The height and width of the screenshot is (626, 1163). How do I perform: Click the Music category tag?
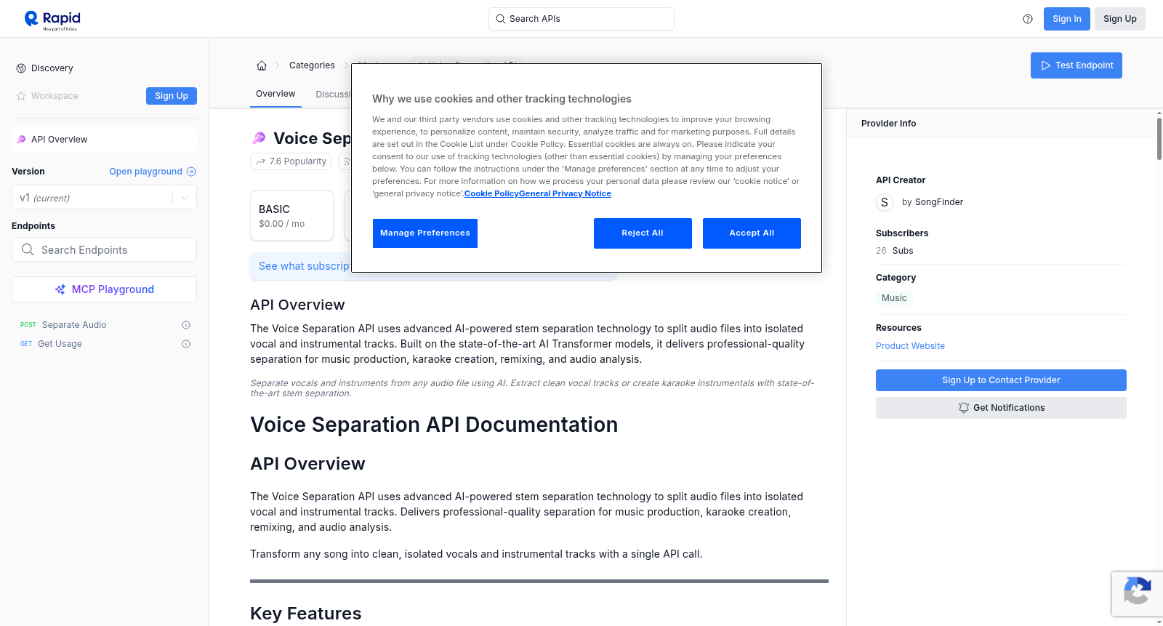(x=894, y=298)
